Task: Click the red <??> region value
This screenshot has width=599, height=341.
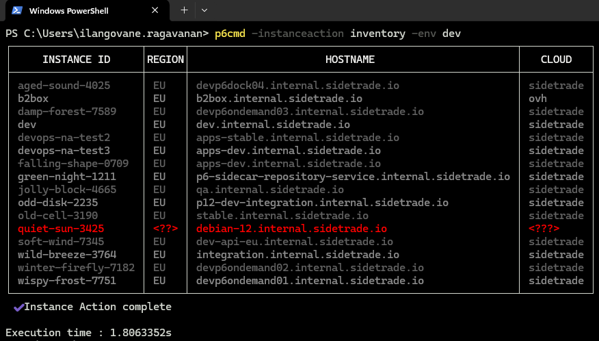Action: [165, 229]
